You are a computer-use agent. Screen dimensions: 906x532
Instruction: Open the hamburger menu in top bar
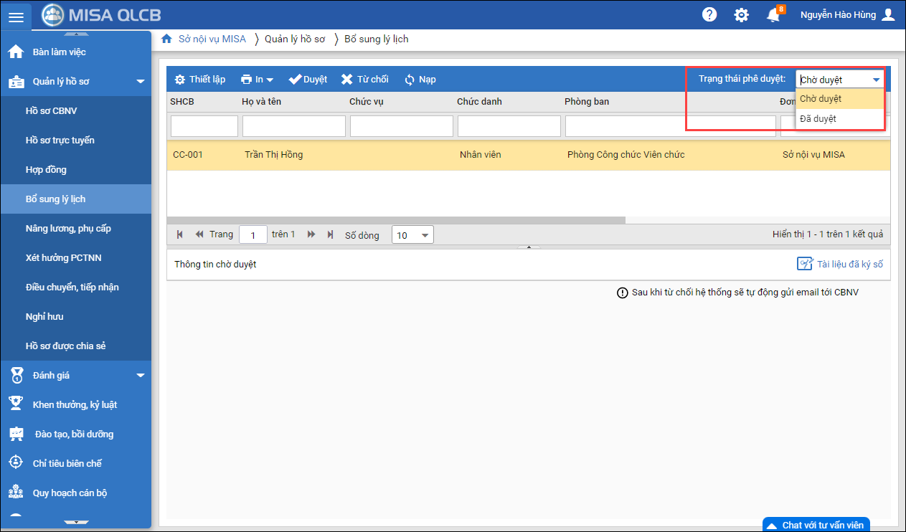16,16
